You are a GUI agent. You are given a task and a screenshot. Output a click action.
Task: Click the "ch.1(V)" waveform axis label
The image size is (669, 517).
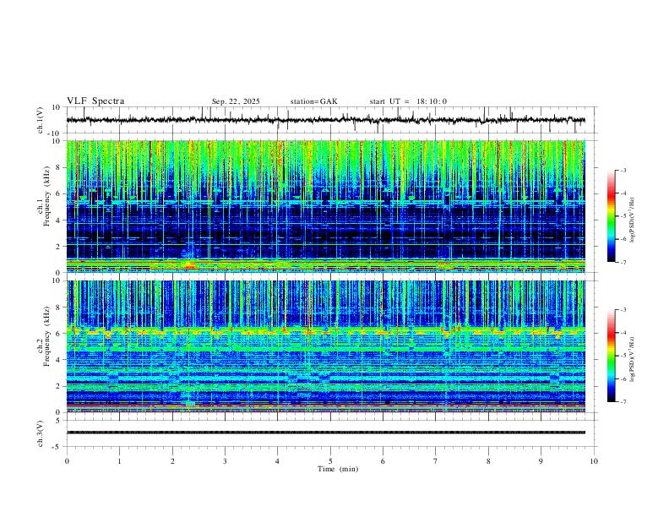click(x=41, y=120)
